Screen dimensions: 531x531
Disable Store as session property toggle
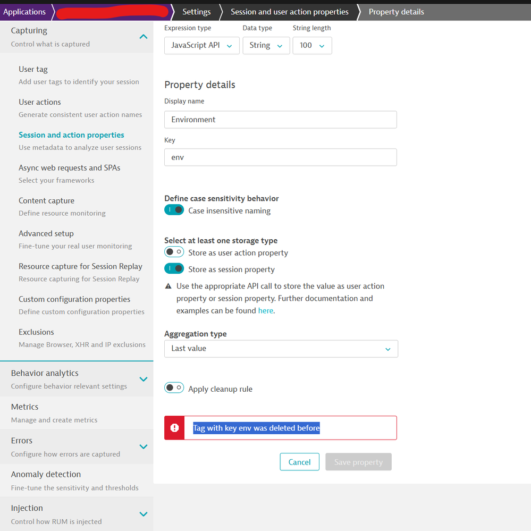coord(174,268)
